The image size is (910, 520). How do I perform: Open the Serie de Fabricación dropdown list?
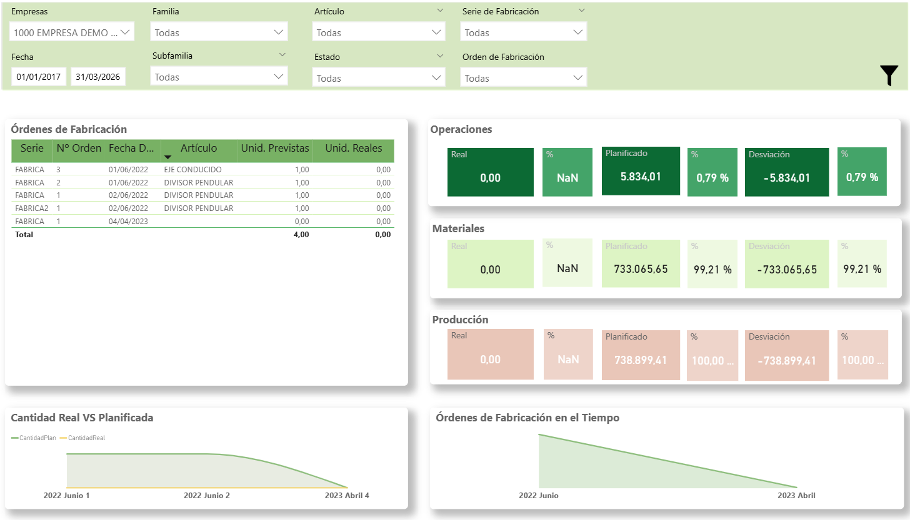tap(523, 32)
